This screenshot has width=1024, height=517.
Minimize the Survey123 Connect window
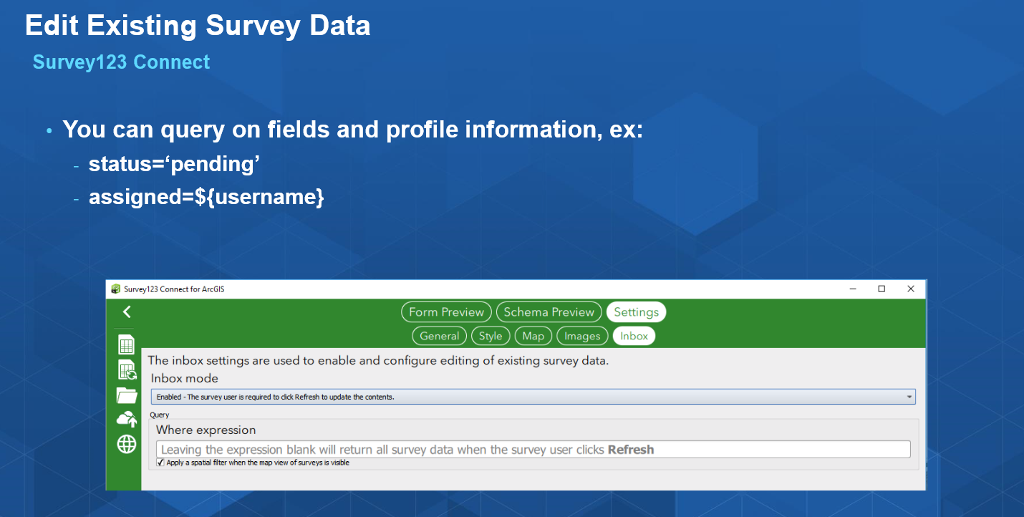(853, 289)
